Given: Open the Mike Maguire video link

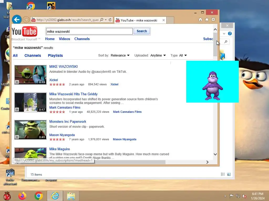Looking at the screenshot, I should click(60, 149).
